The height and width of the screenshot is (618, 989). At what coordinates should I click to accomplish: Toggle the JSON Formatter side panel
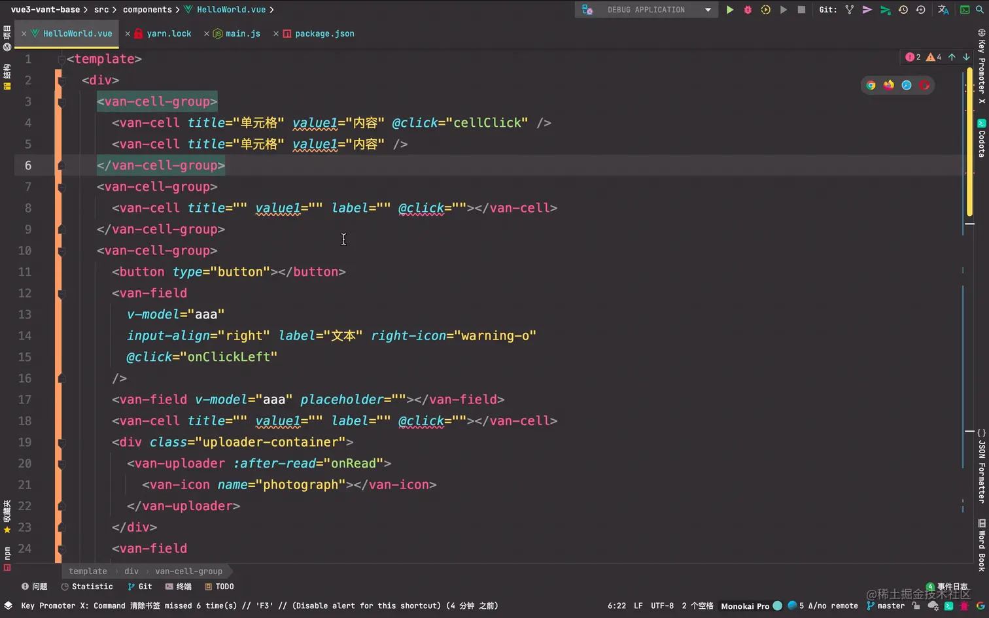tap(982, 466)
